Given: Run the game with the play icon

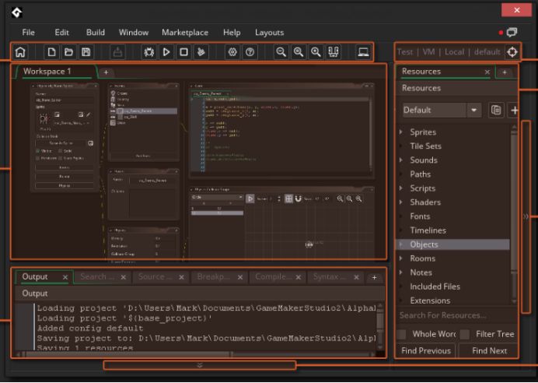Looking at the screenshot, I should [x=166, y=52].
